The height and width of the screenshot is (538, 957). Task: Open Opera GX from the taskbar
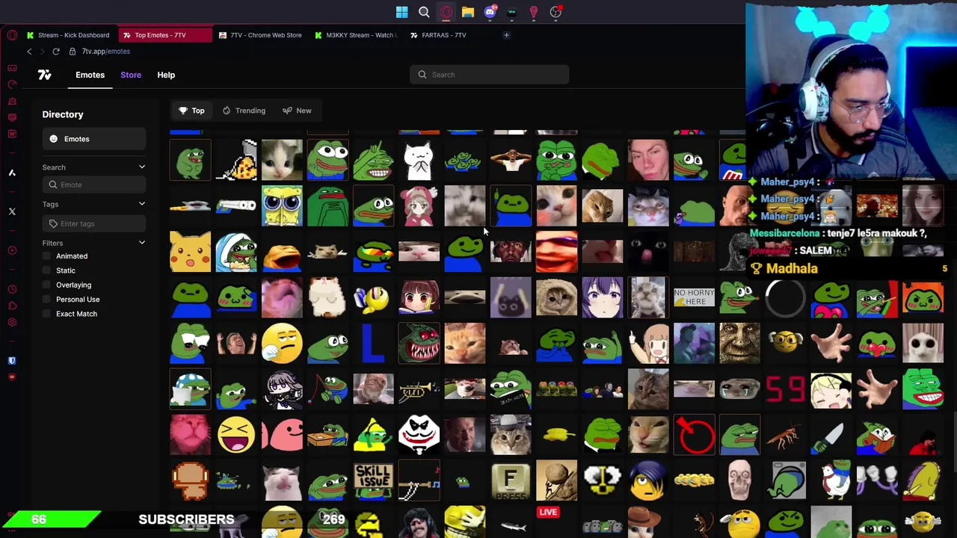pyautogui.click(x=446, y=12)
